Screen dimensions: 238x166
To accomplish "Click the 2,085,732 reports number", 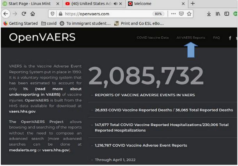I will pyautogui.click(x=146, y=76).
